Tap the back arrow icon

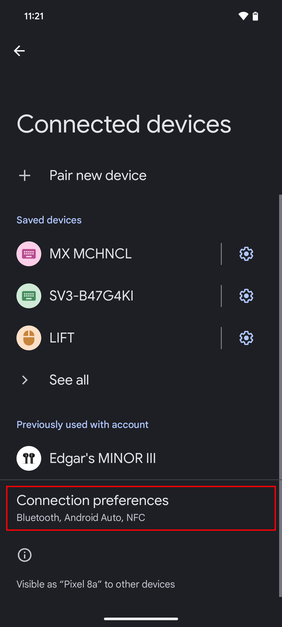(x=19, y=51)
